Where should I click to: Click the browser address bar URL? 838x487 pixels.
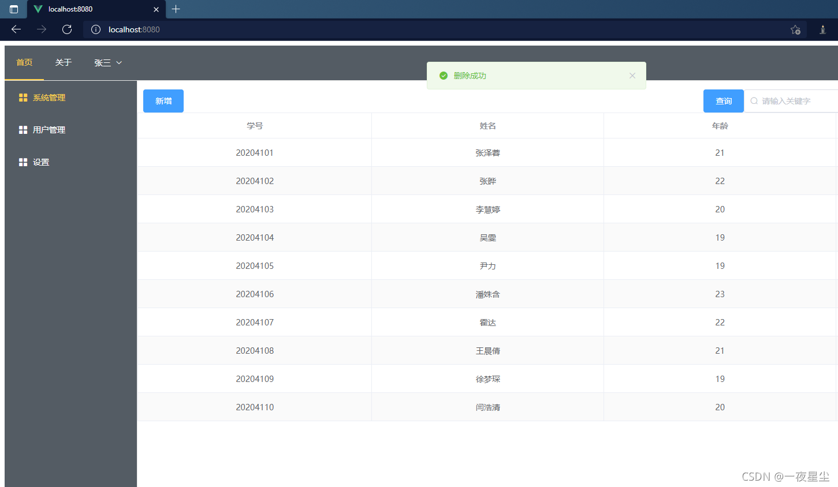134,29
